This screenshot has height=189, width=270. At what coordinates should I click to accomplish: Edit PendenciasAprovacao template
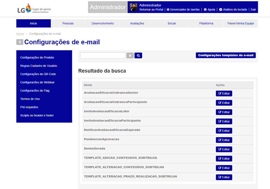pyautogui.click(x=224, y=140)
